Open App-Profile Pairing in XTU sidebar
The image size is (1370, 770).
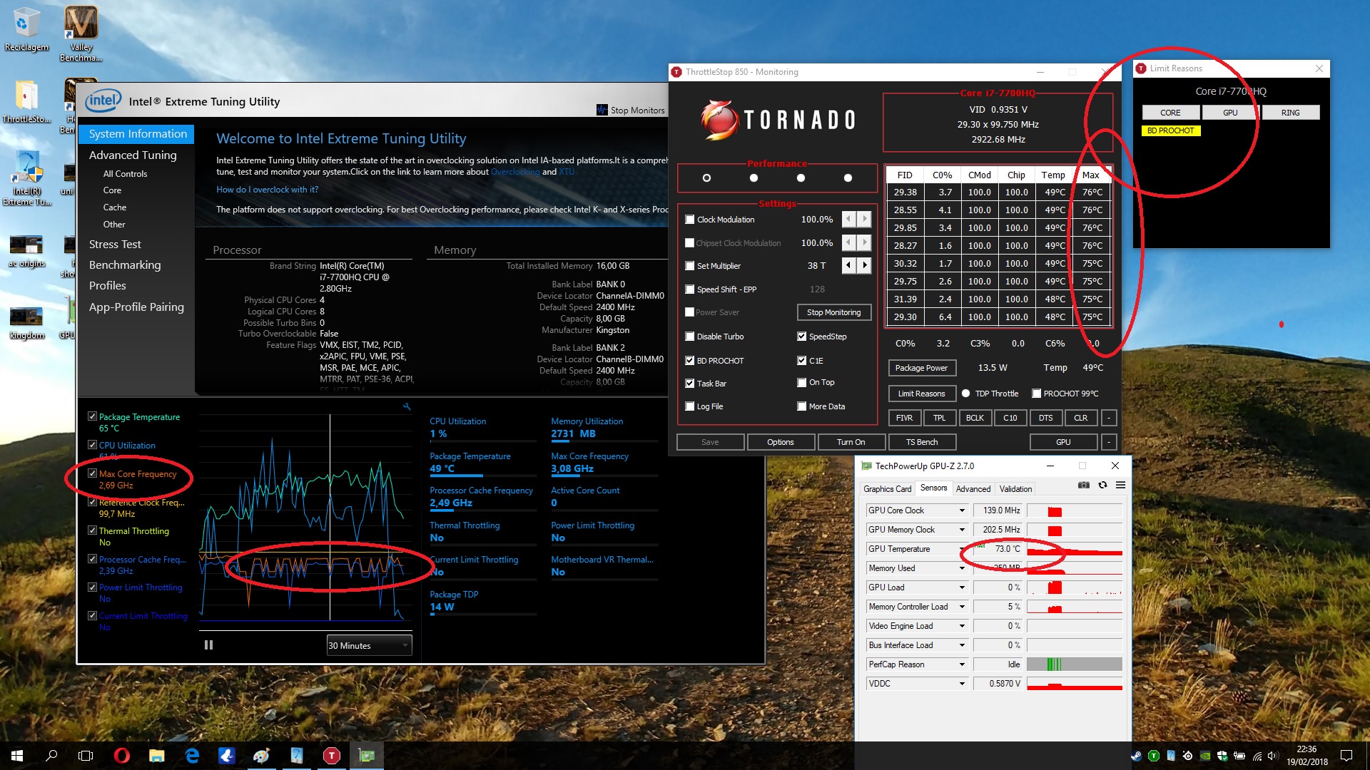pyautogui.click(x=136, y=307)
